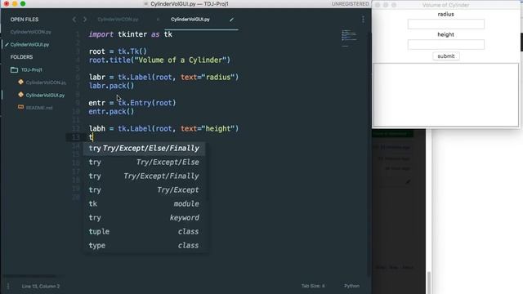Select the CylinderVolGUI.py tab
This screenshot has width=523, height=294.
(x=190, y=20)
